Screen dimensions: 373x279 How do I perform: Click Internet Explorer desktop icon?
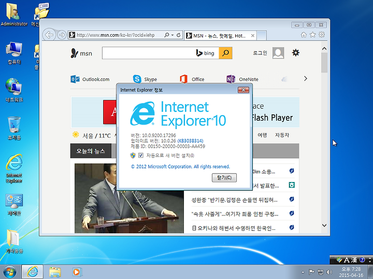click(x=14, y=168)
